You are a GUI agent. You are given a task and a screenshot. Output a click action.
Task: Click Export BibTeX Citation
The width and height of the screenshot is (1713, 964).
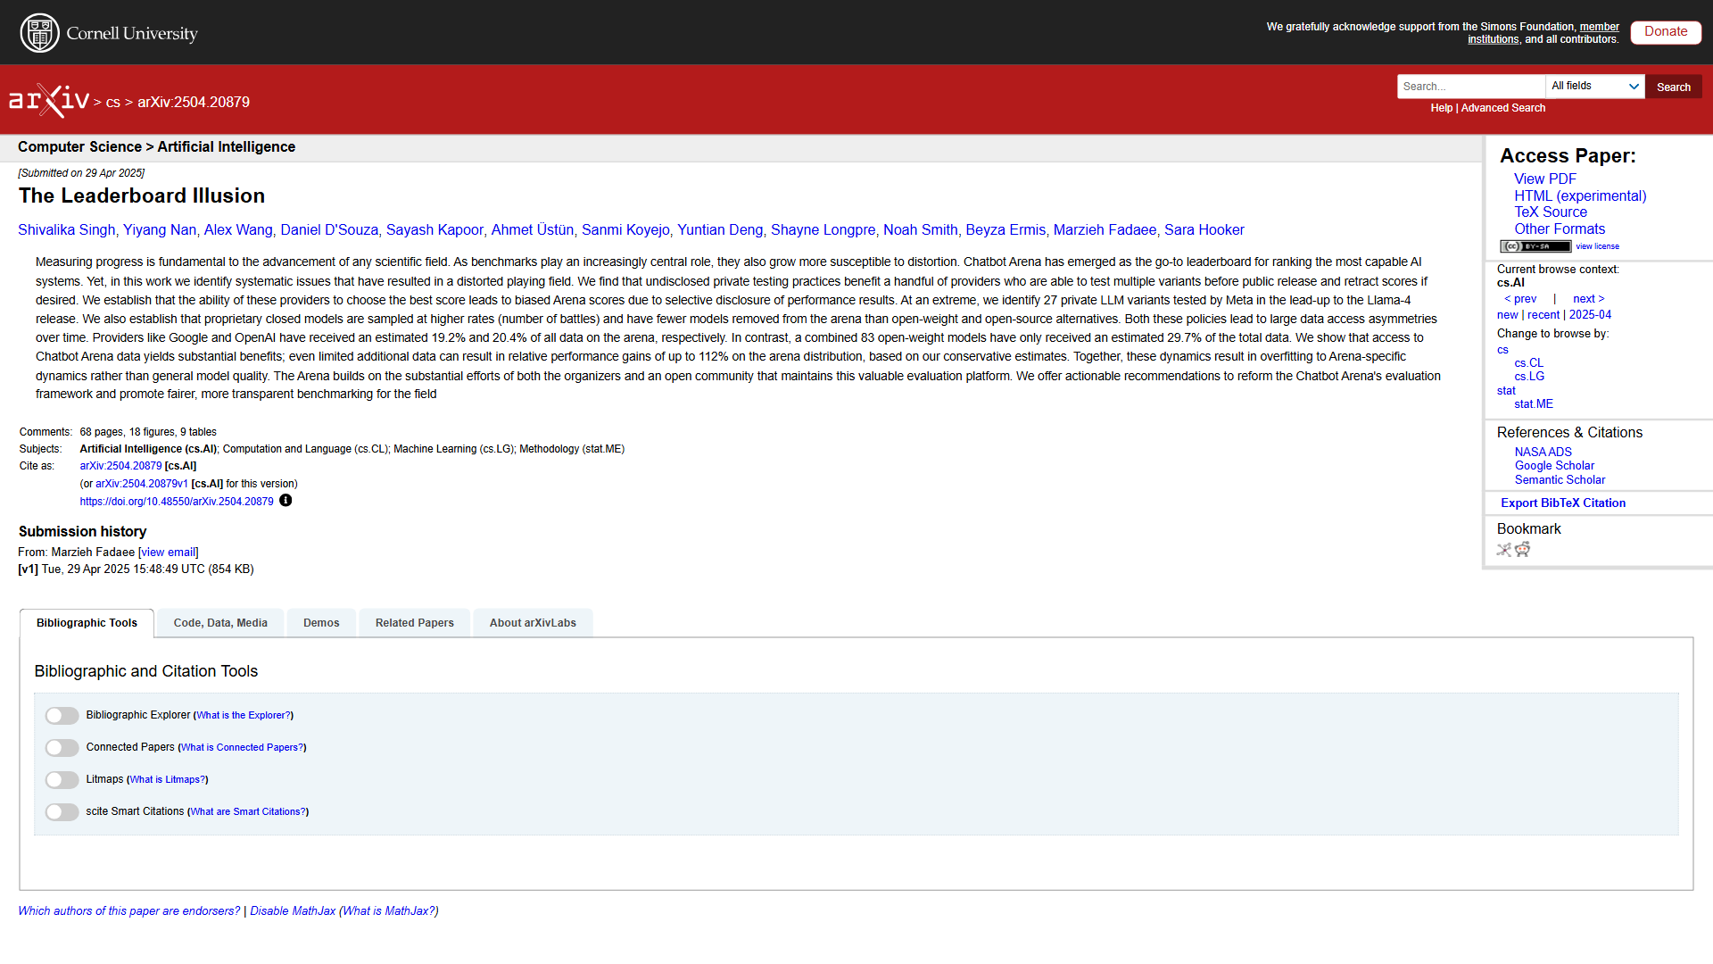(1562, 503)
